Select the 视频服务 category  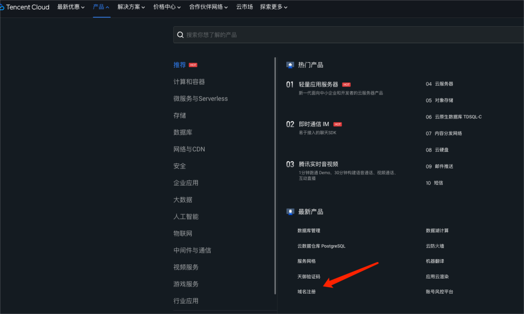[x=186, y=267]
